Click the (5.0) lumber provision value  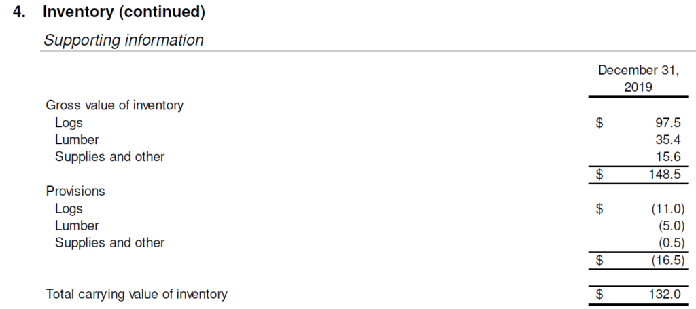tap(671, 225)
